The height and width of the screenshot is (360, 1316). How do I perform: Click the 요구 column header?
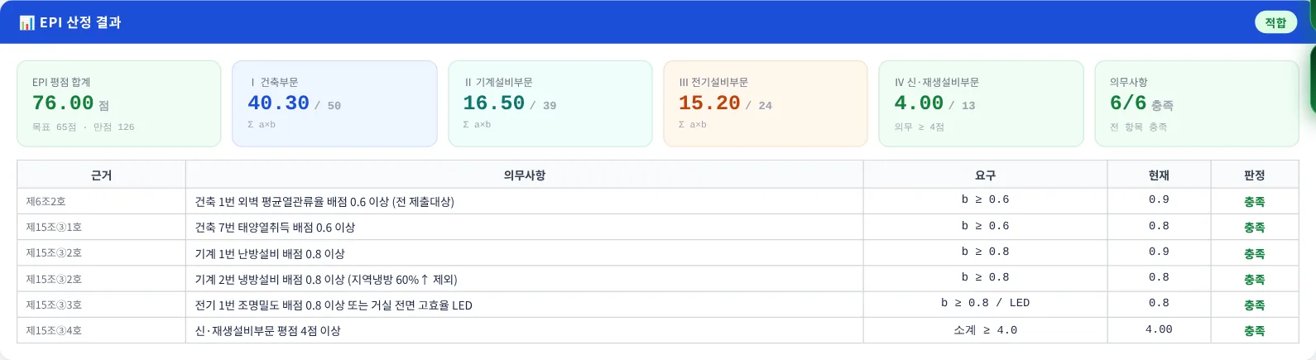tap(985, 175)
